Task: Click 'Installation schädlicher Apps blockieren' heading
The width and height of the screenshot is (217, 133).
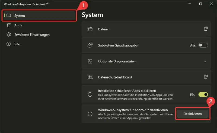Action: pyautogui.click(x=127, y=91)
